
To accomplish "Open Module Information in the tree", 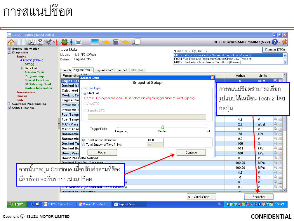I will point(38,88).
